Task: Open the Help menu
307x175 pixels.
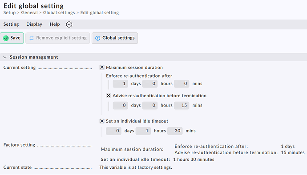Action: pos(55,24)
